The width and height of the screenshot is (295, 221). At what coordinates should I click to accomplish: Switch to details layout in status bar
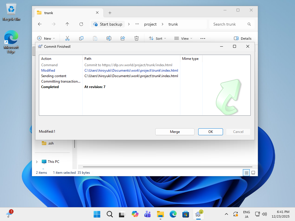[246, 172]
